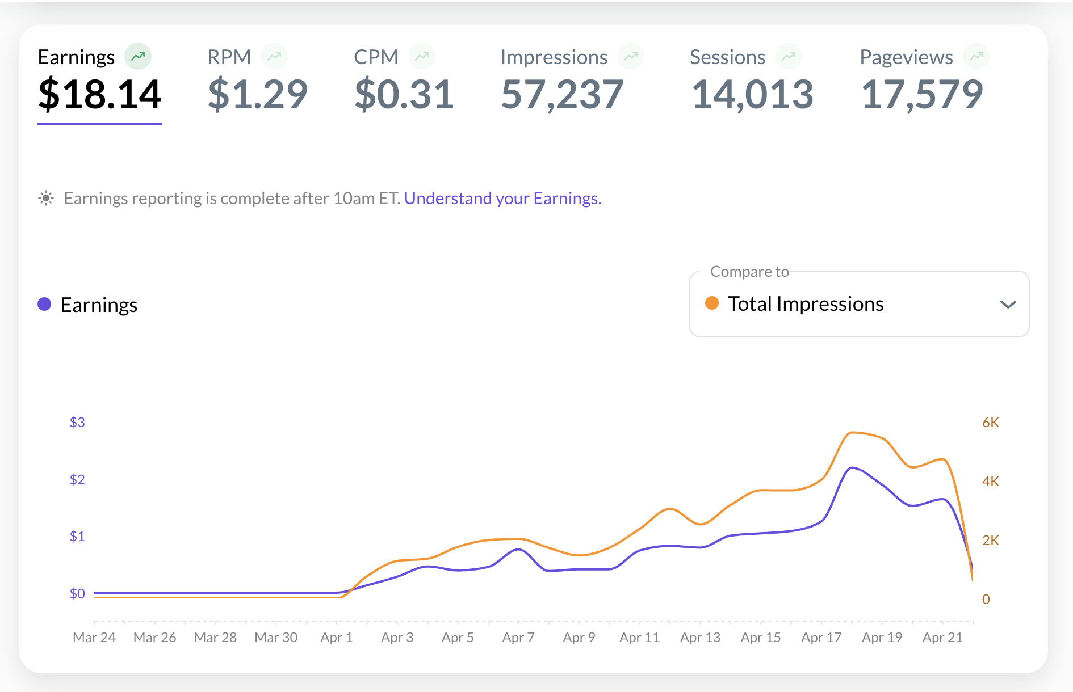Open the Understand your Earnings link
Image resolution: width=1073 pixels, height=692 pixels.
pyautogui.click(x=502, y=199)
